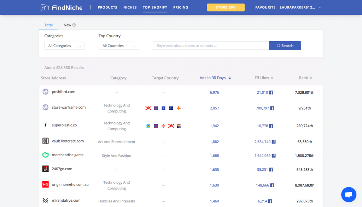Open the All Countries dropdown

tap(119, 46)
